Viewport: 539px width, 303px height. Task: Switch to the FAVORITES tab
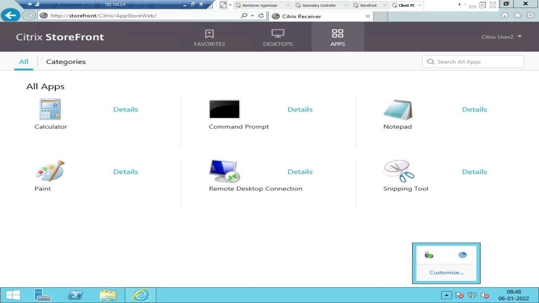(209, 37)
